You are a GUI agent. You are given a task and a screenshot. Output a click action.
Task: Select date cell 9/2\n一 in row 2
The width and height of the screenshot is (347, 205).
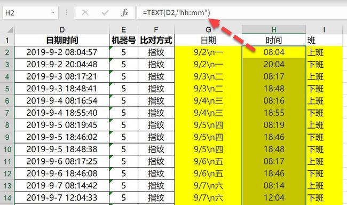tap(208, 52)
